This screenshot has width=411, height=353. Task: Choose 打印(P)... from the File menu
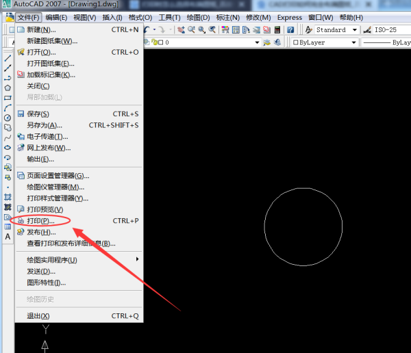[x=78, y=221]
